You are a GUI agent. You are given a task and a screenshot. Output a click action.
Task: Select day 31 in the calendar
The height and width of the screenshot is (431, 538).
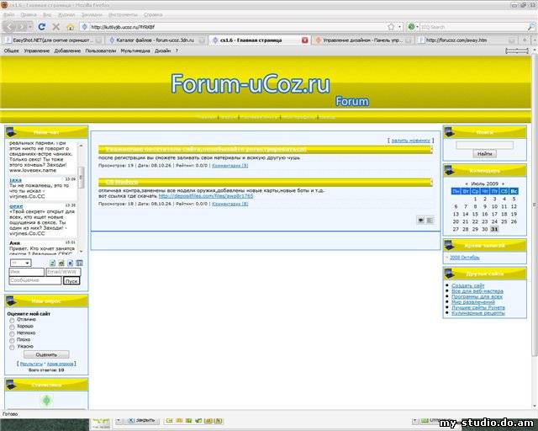pos(494,229)
